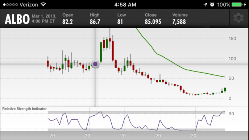Tap the High value 86.7
Screen dimensions: 249x140
pos(95,22)
